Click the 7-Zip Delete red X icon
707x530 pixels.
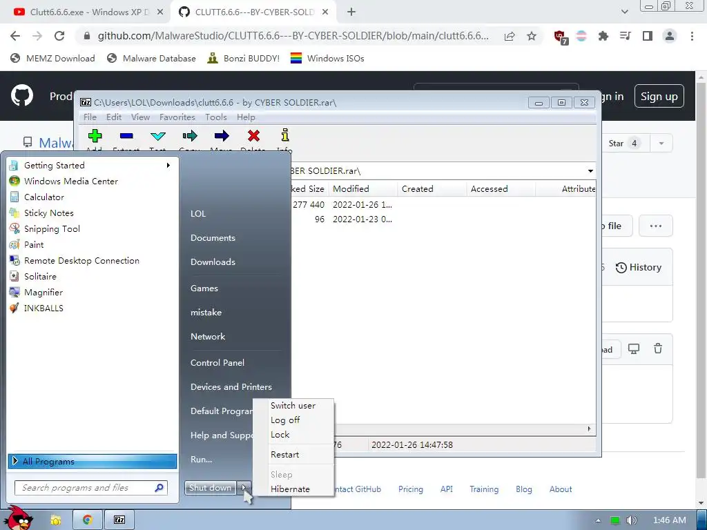253,136
